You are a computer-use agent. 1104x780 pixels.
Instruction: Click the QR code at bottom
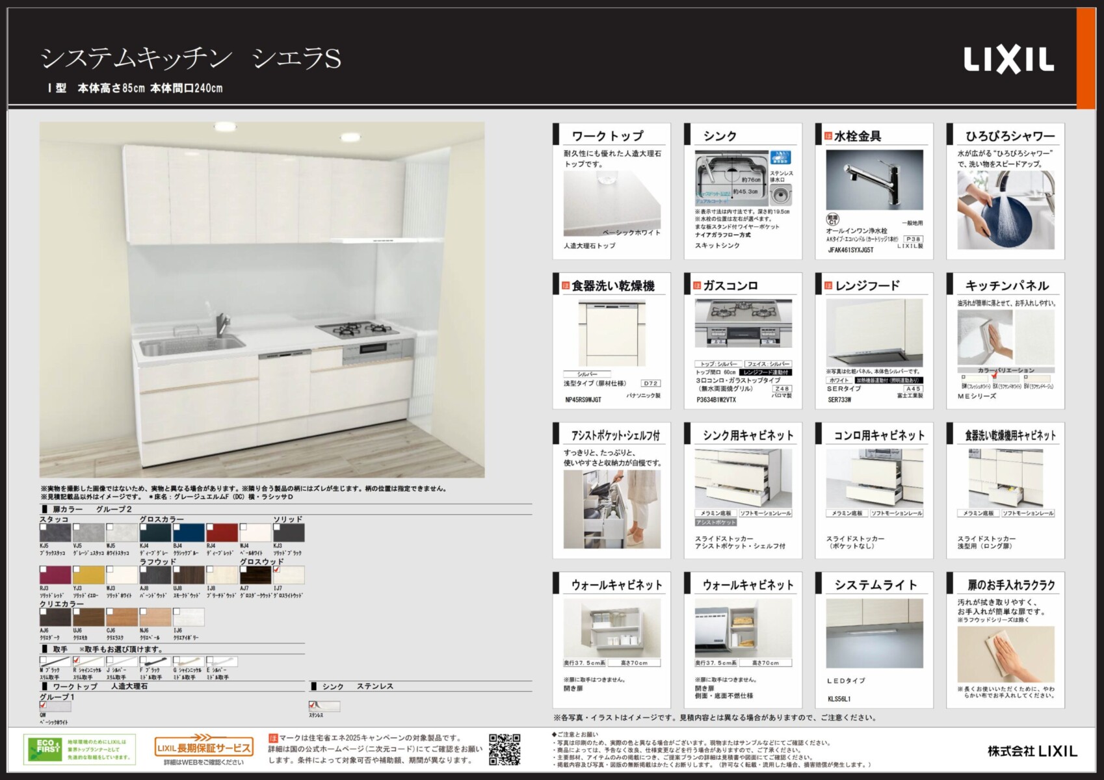(x=504, y=749)
